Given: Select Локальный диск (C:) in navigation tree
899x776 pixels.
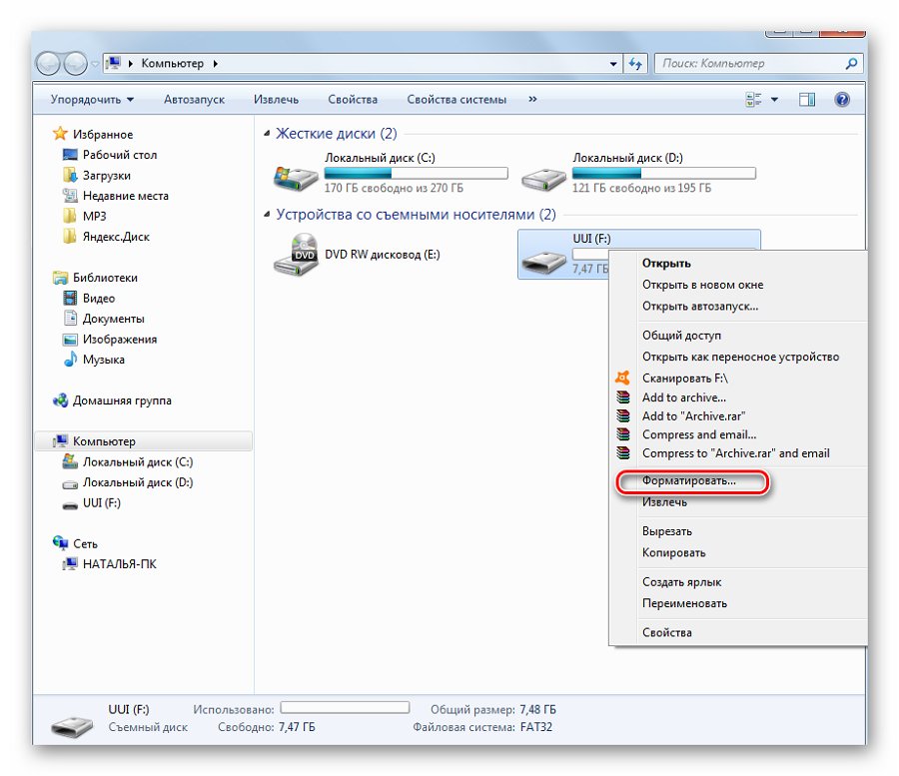Looking at the screenshot, I should coord(138,462).
